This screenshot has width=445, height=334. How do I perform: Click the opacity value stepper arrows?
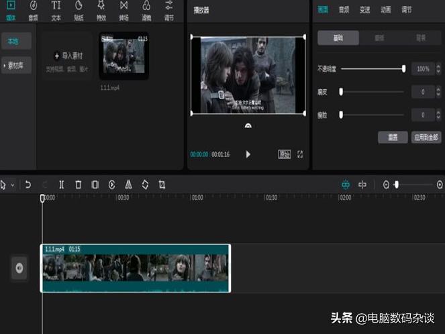coord(438,69)
